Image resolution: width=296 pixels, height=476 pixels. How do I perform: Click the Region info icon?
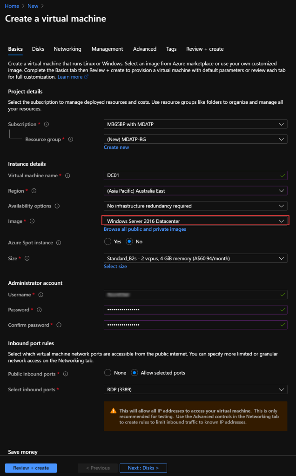pyautogui.click(x=34, y=191)
